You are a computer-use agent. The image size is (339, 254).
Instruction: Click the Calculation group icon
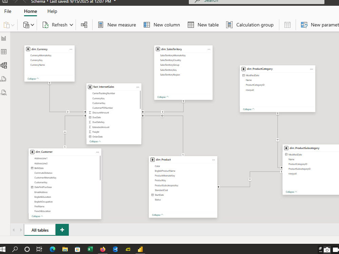229,25
